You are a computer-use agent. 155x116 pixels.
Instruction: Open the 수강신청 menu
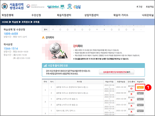point(36,15)
